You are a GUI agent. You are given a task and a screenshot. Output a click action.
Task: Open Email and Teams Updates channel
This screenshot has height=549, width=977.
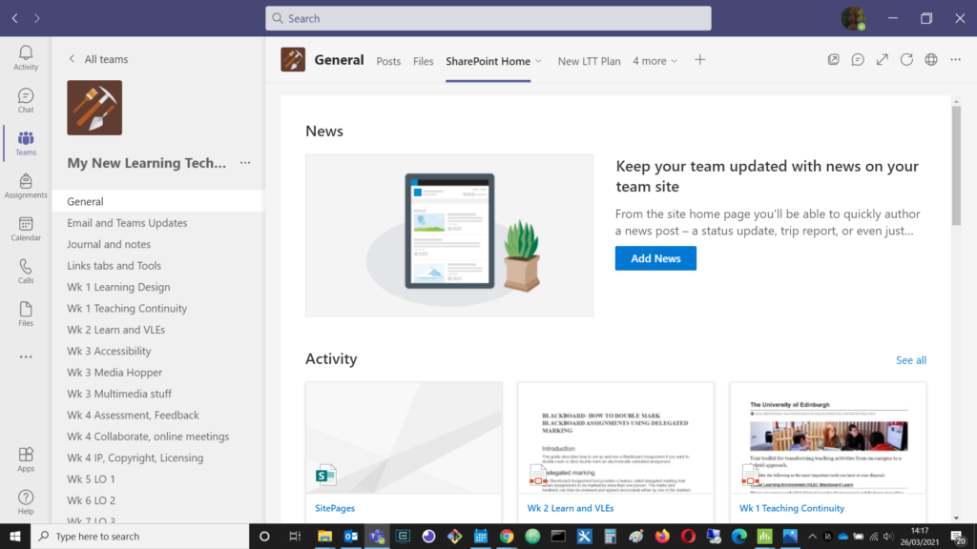[x=159, y=223]
